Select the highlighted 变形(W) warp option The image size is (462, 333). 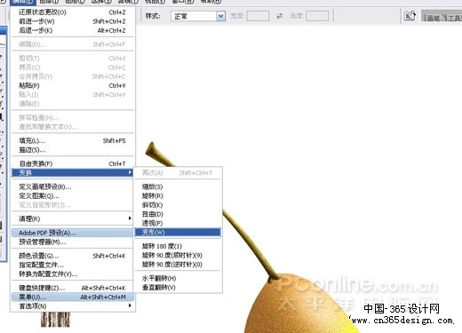pos(178,232)
